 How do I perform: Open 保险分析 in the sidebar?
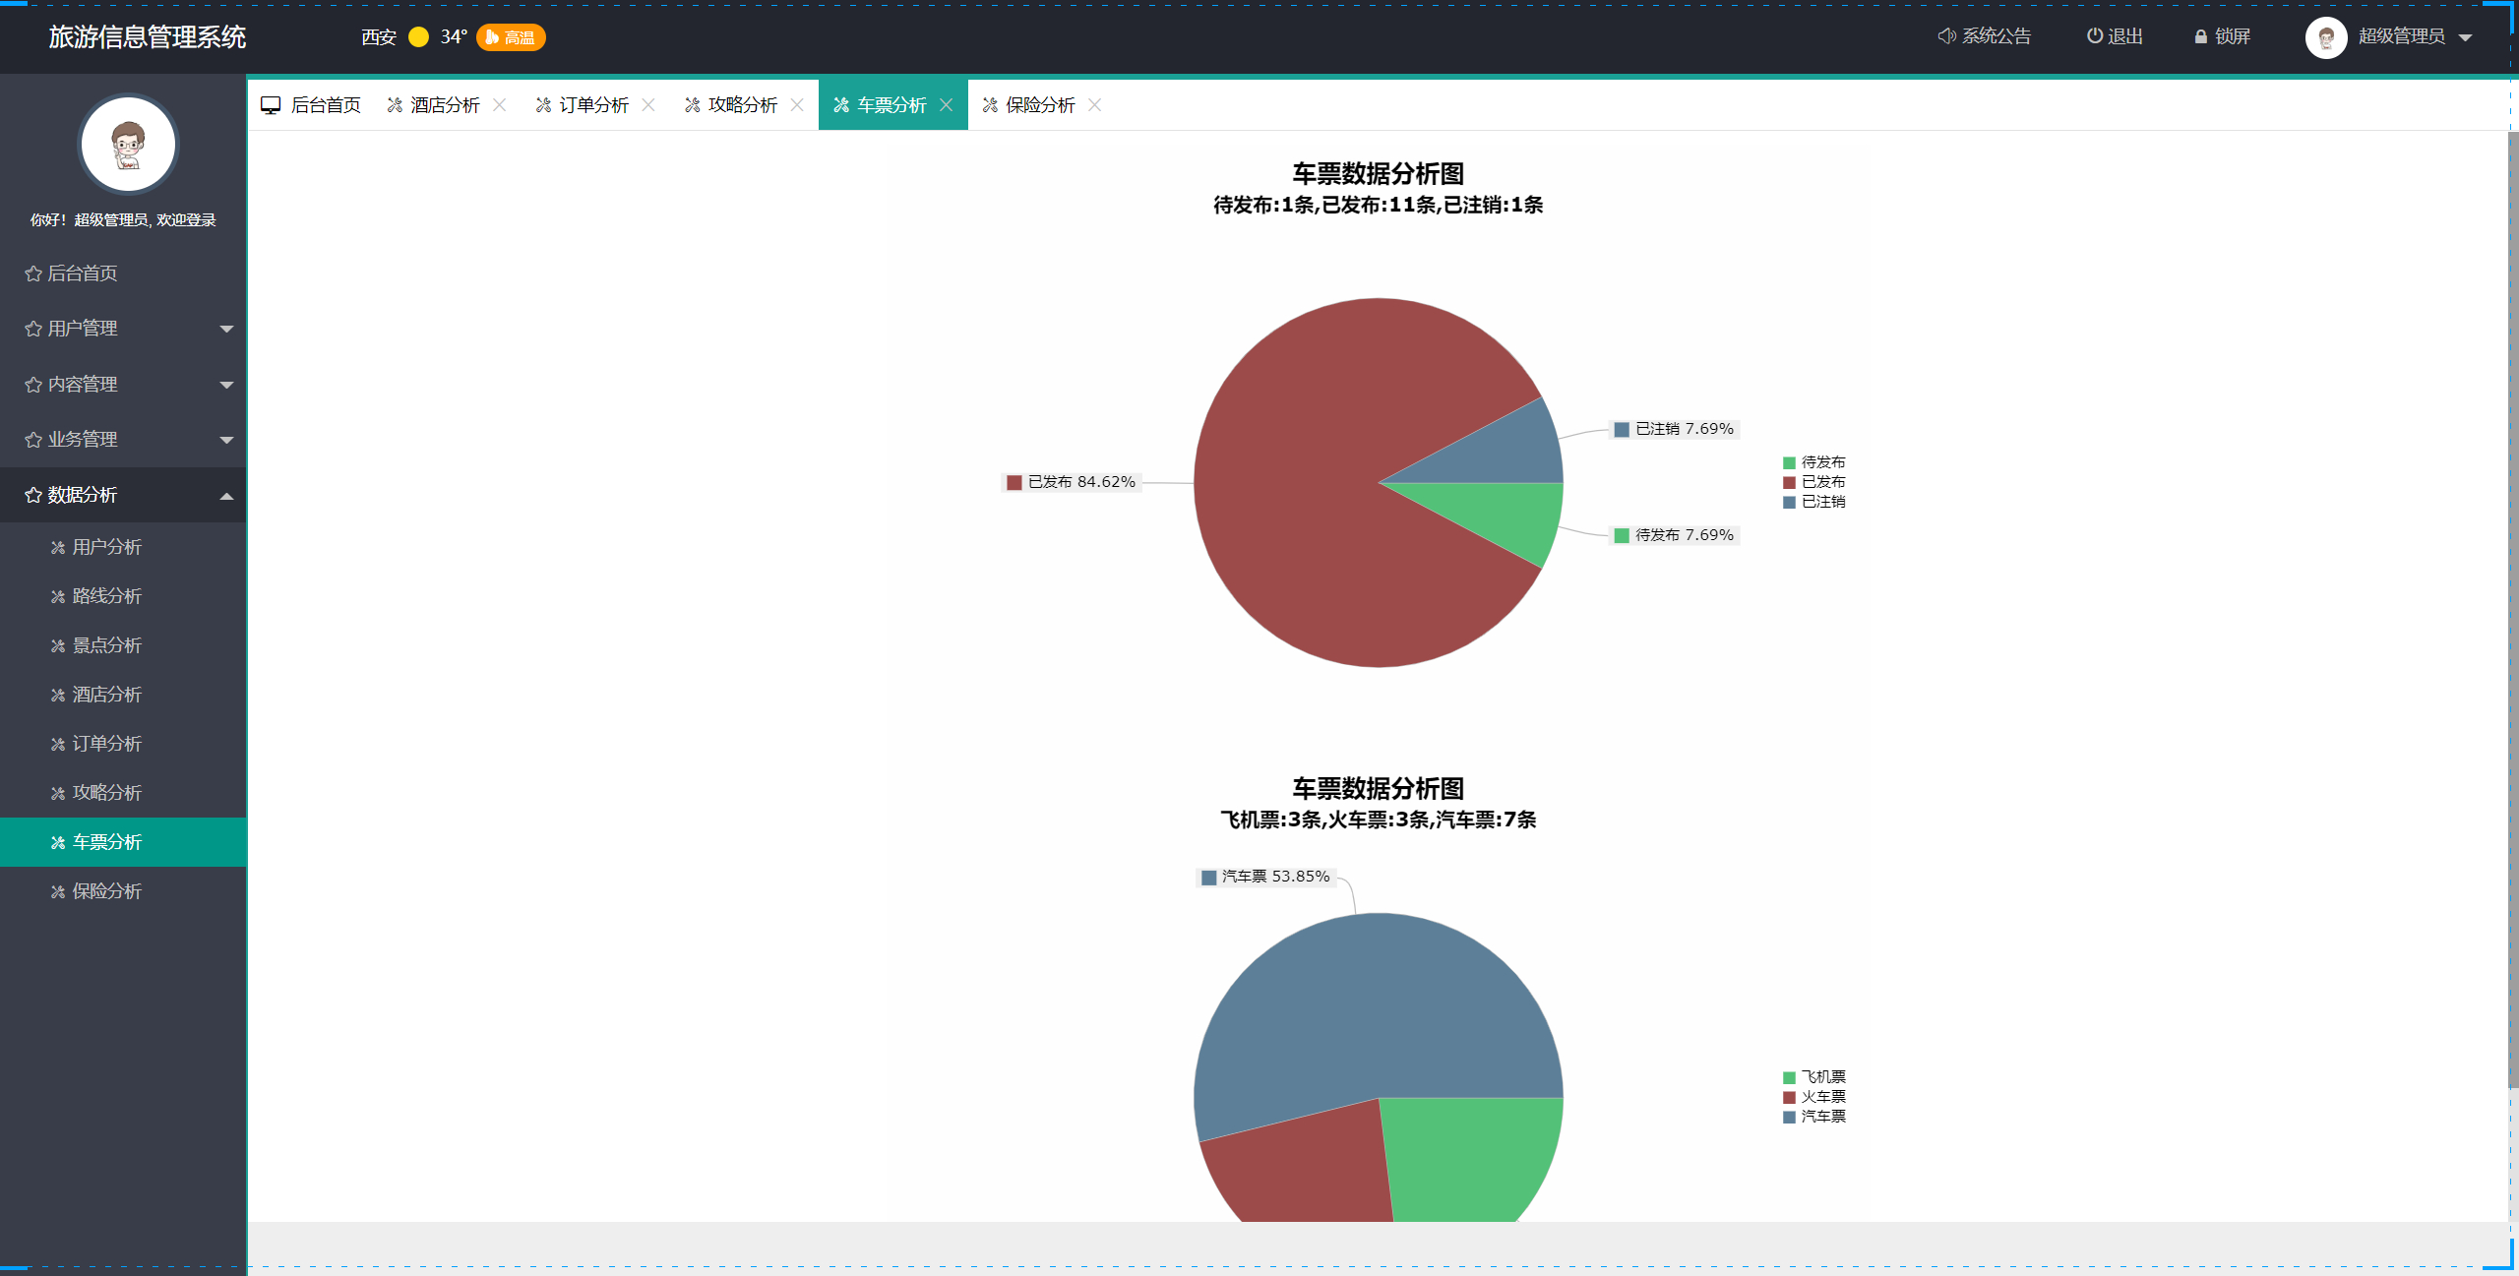tap(106, 891)
